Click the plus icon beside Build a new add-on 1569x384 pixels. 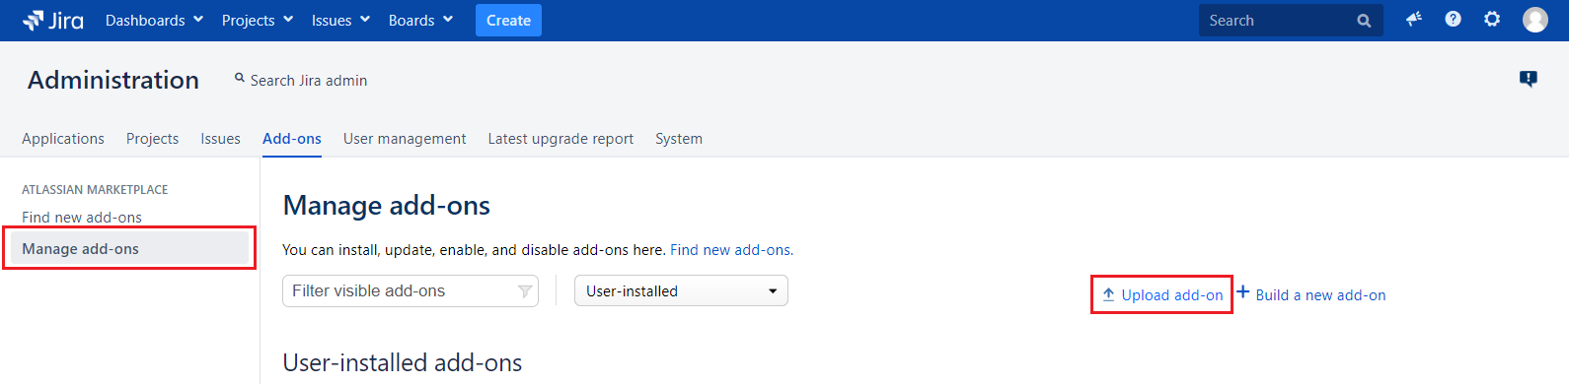coord(1243,291)
